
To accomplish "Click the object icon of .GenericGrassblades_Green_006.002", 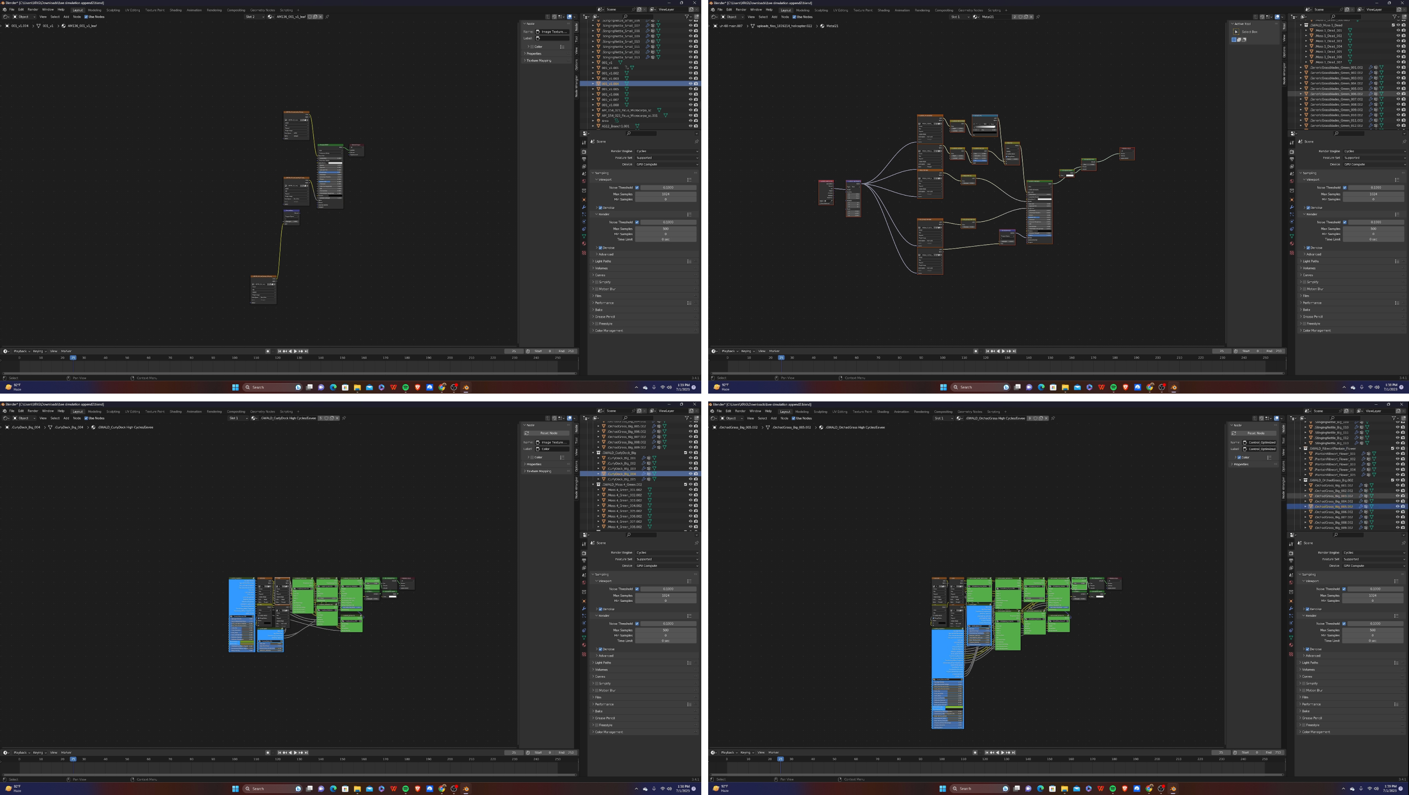I will click(x=1306, y=94).
